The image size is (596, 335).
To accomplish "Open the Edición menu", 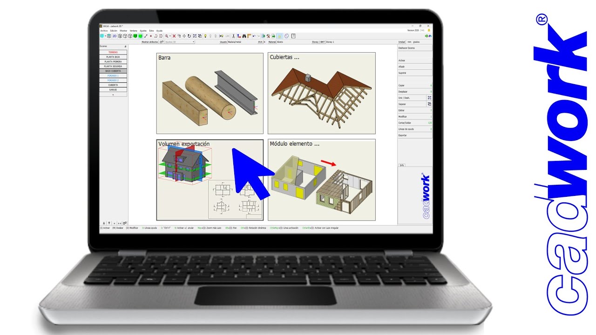I will [114, 30].
